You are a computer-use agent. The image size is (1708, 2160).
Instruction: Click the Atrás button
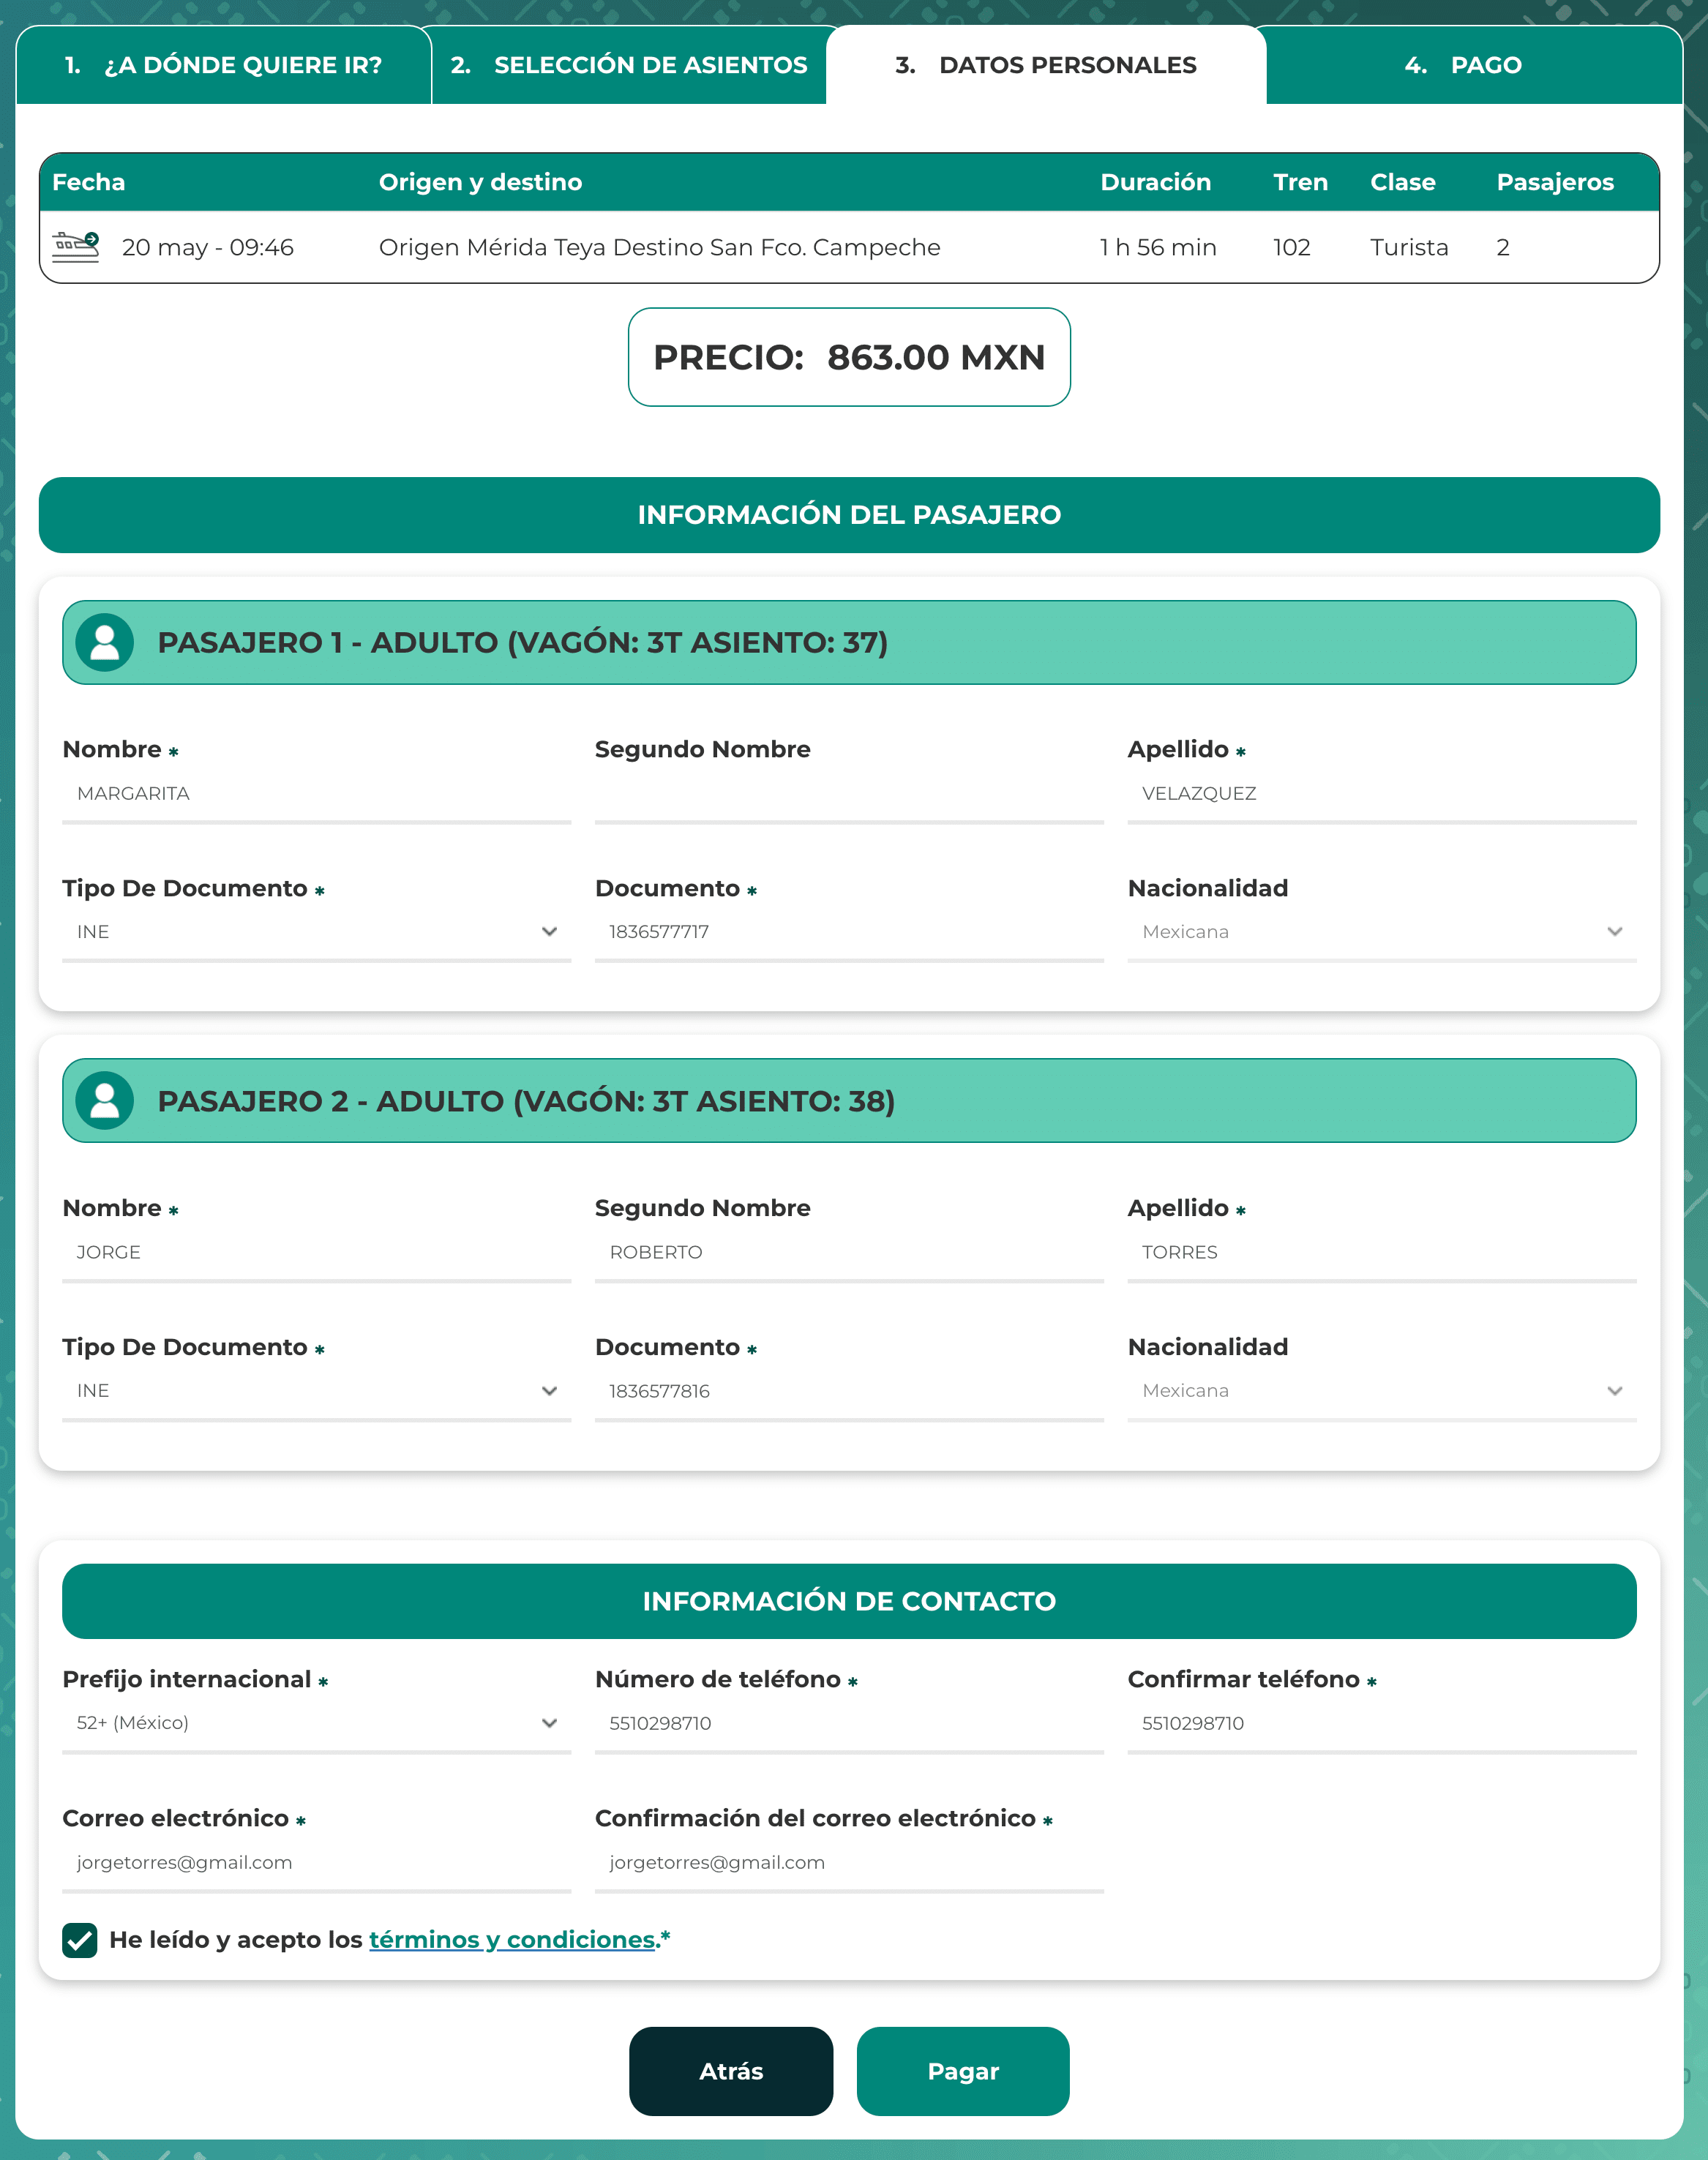click(x=731, y=2071)
